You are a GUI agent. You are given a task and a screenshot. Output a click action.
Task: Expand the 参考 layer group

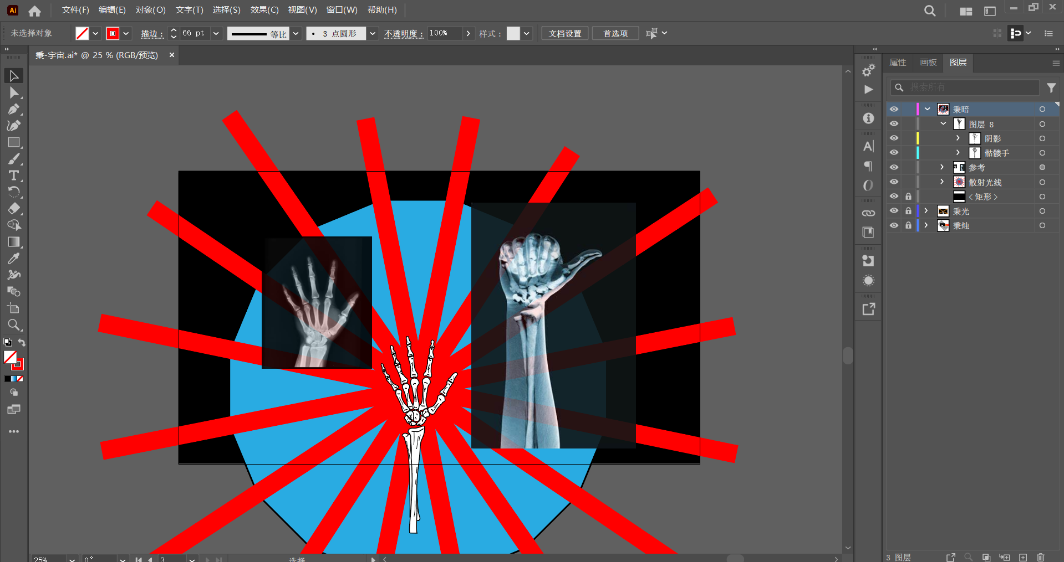click(942, 167)
